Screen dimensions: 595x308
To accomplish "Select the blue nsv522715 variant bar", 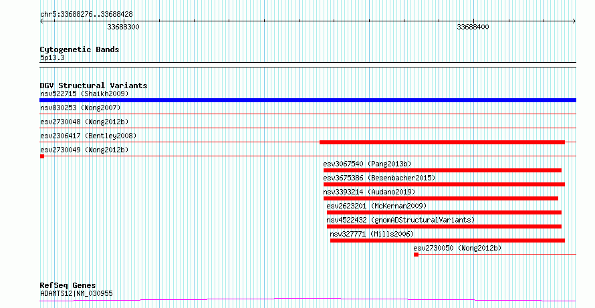I will [308, 100].
